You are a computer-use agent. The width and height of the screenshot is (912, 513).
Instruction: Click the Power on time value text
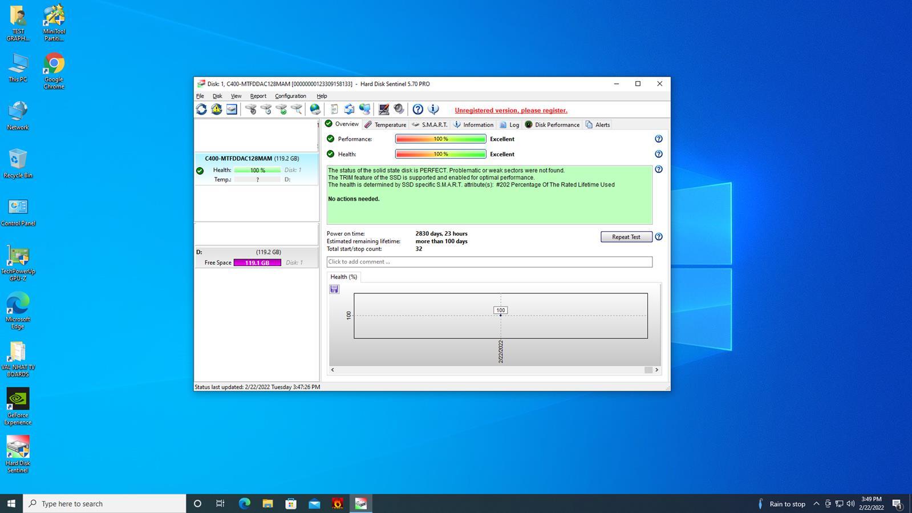pos(441,234)
